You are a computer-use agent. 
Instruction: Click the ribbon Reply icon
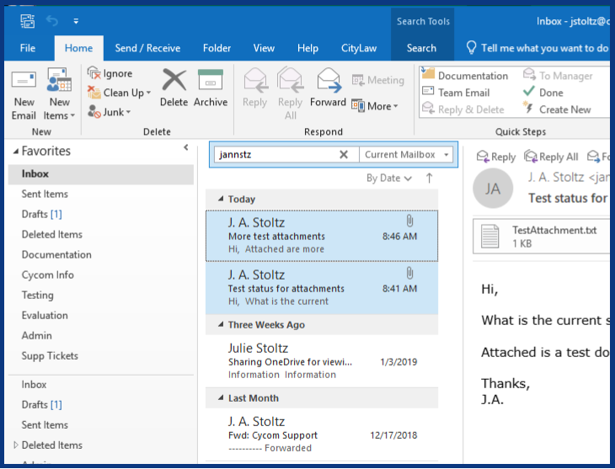coord(255,80)
